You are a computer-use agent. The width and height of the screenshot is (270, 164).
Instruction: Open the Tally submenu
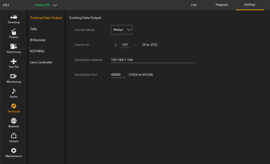click(33, 29)
